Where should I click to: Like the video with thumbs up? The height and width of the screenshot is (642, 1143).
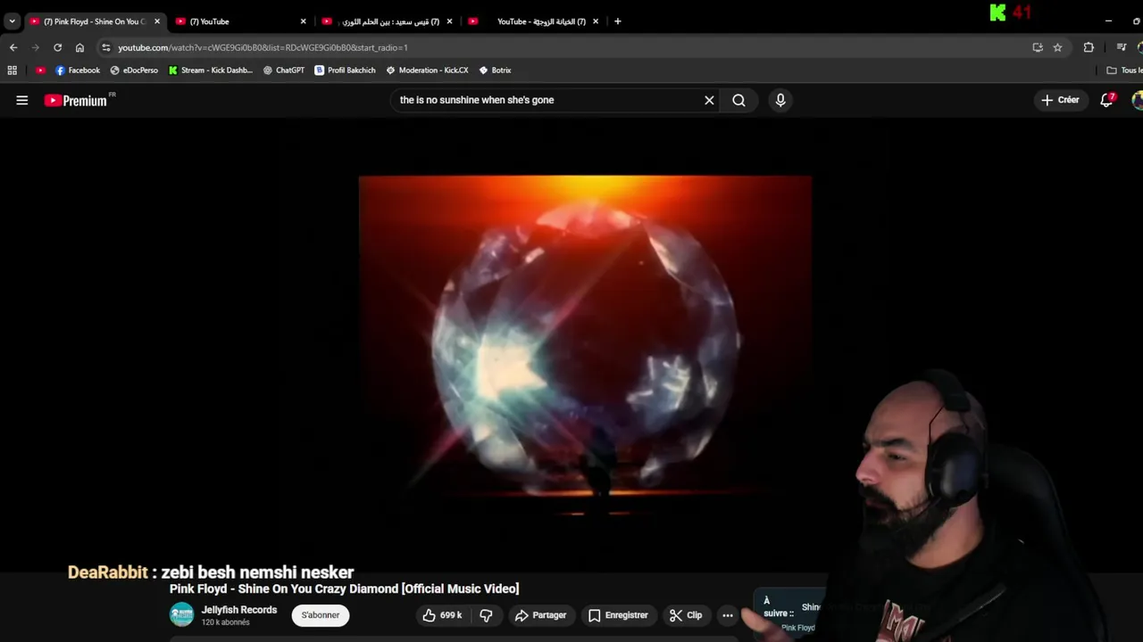point(442,615)
